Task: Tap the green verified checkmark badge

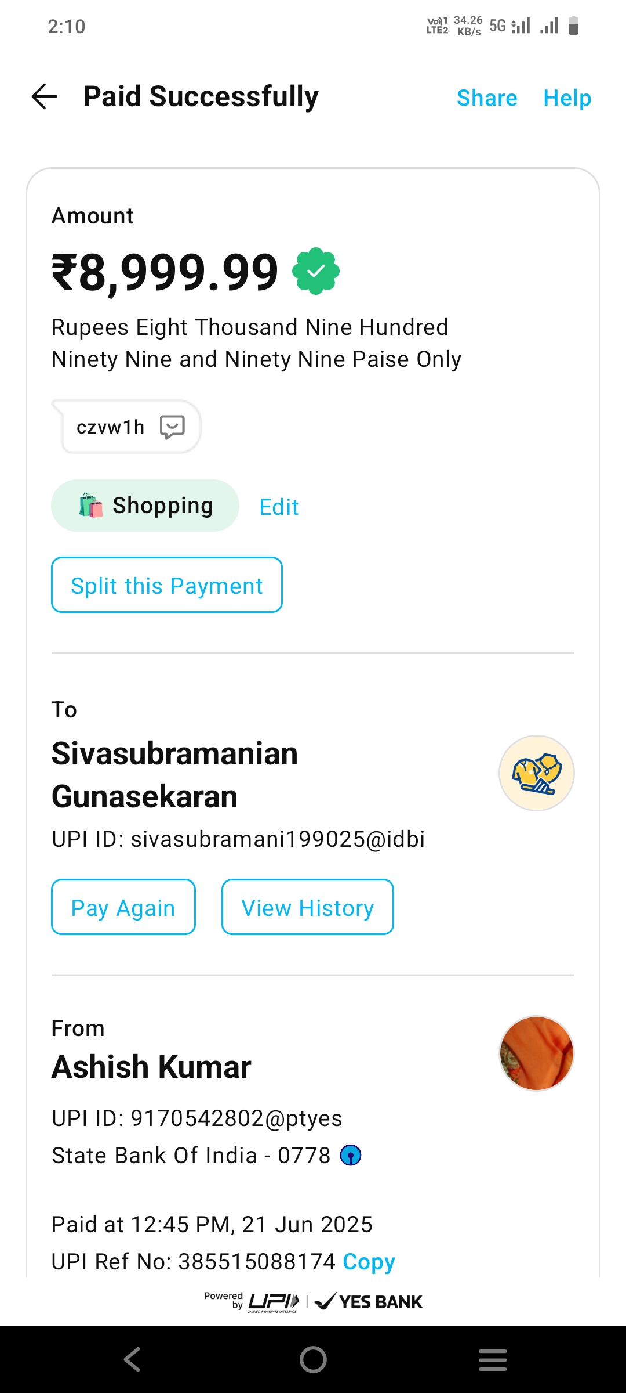Action: [x=316, y=271]
